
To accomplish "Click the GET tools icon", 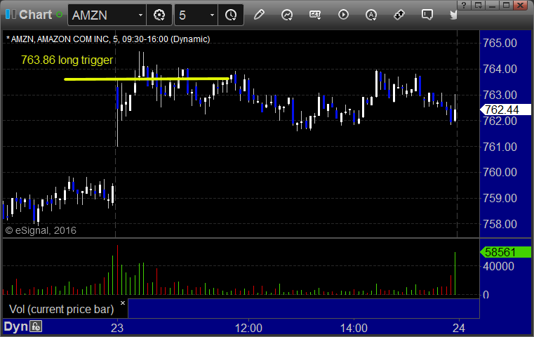I will coord(315,15).
